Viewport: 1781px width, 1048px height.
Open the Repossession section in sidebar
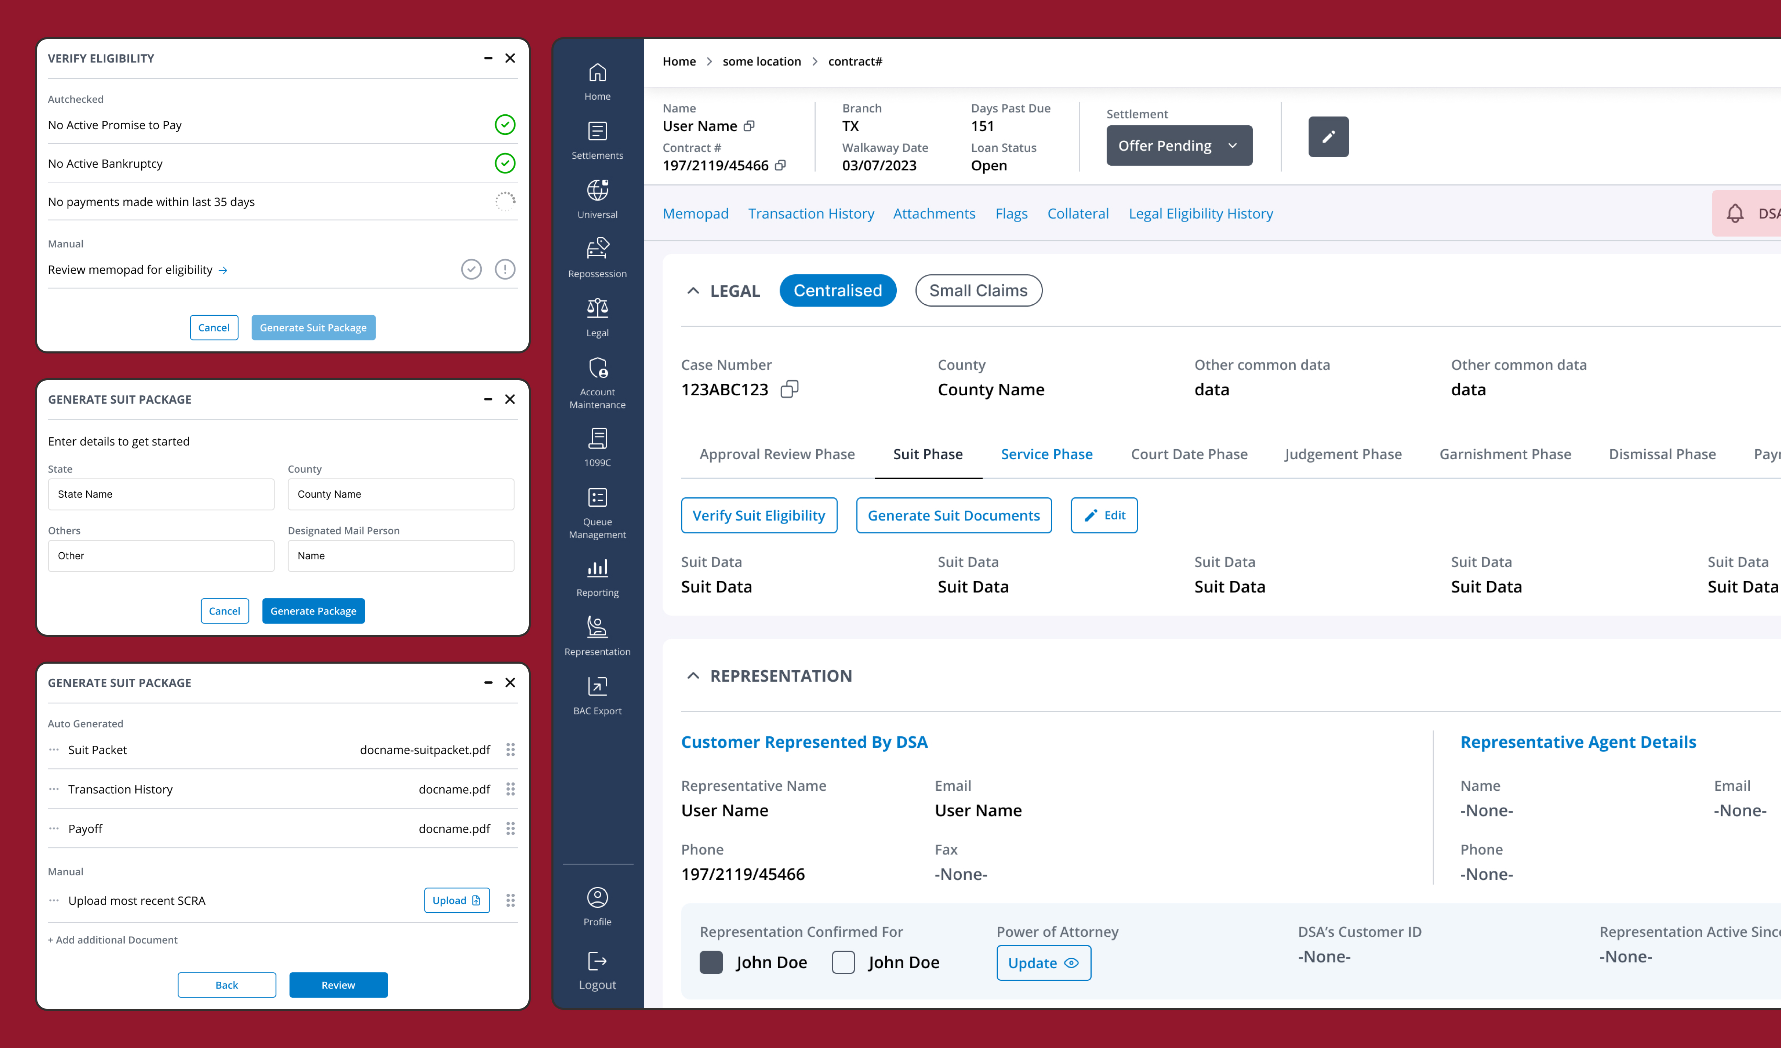(597, 255)
